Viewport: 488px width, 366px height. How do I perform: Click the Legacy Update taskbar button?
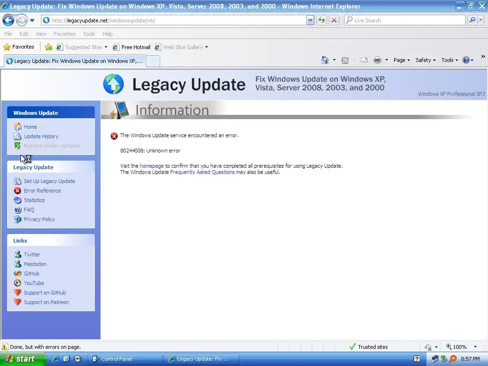pyautogui.click(x=202, y=359)
